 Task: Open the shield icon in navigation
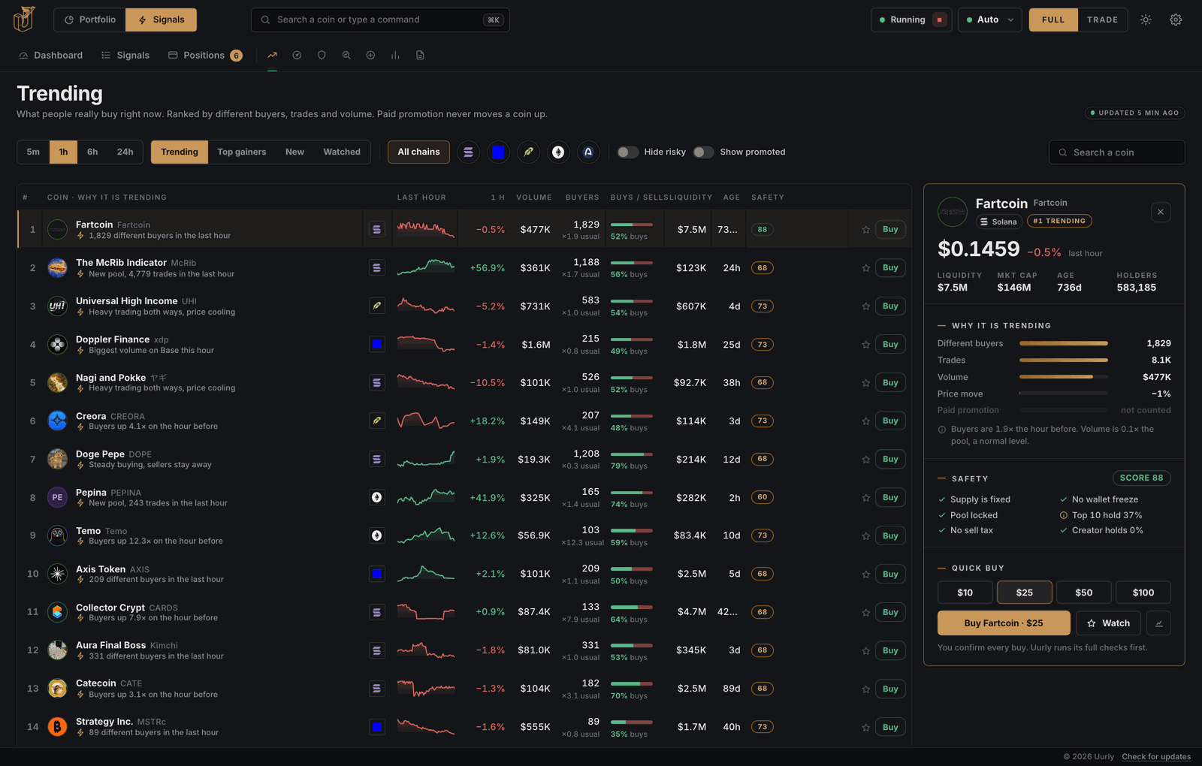322,56
